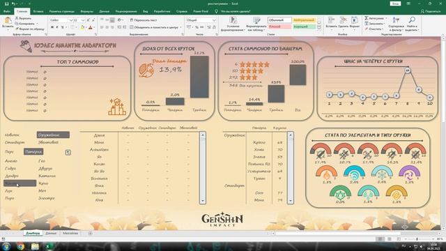The width and height of the screenshot is (446, 251).
Task: Open the Calibri font name dropdown
Action: (x=70, y=20)
